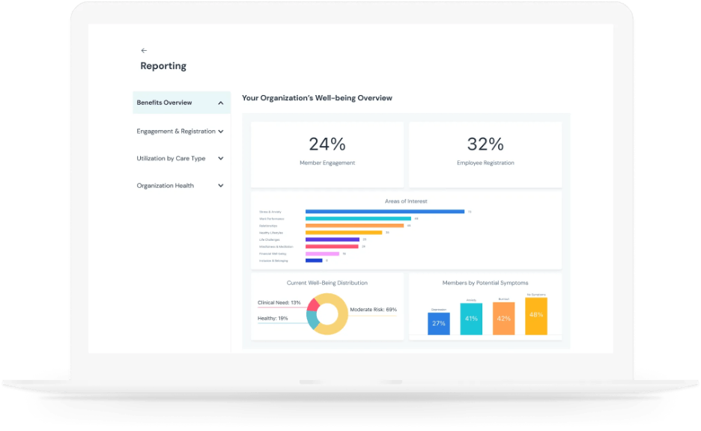
Task: Click the Member Engagement label
Action: point(327,163)
